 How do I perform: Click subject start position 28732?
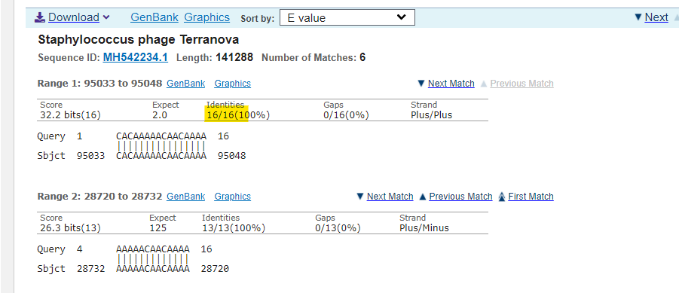pos(90,269)
